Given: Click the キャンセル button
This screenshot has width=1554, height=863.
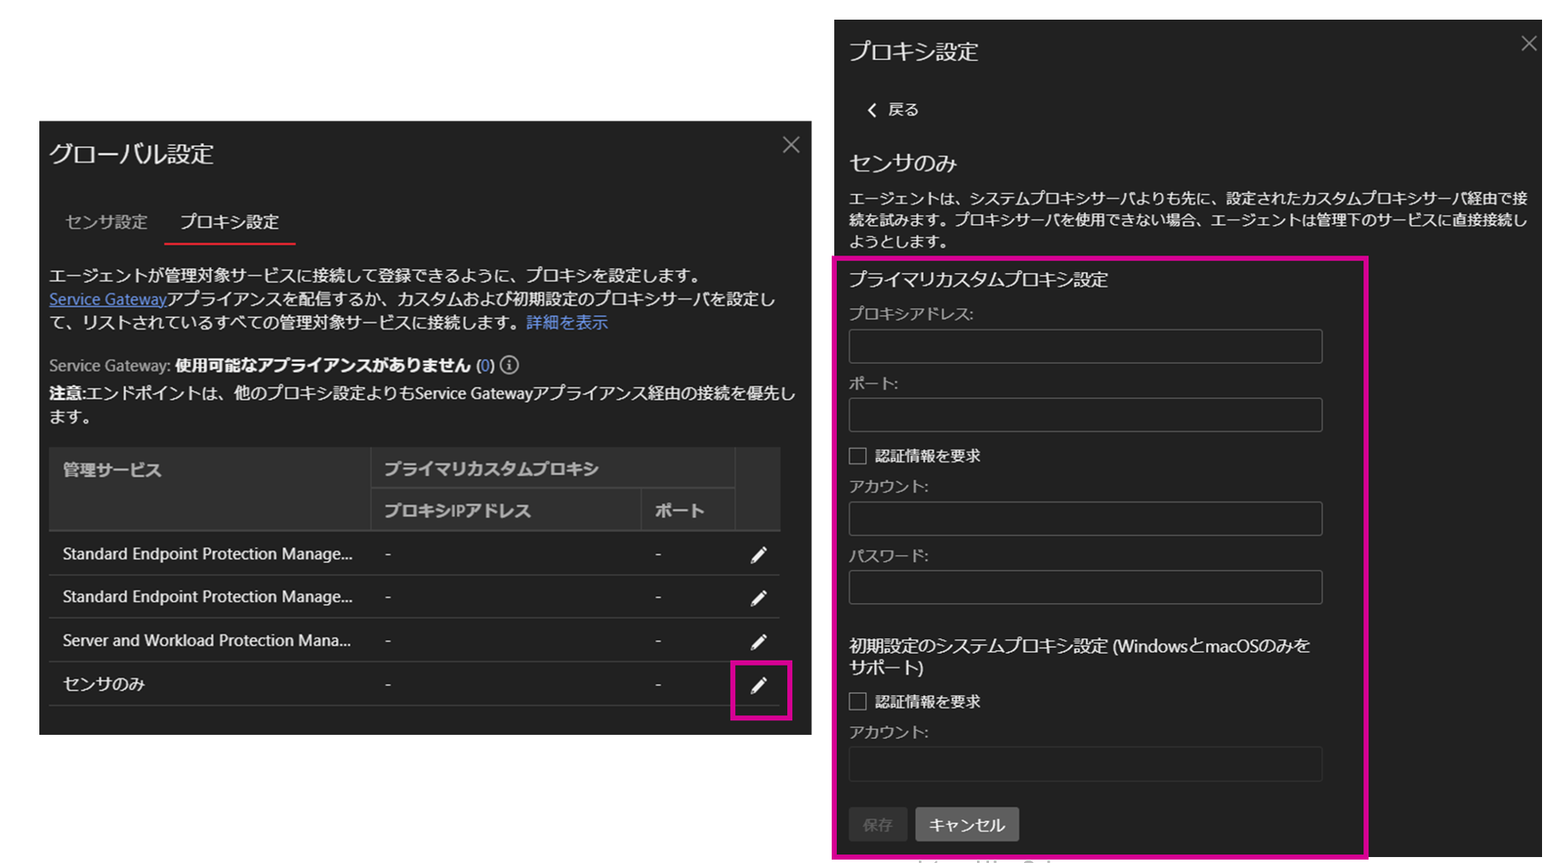Looking at the screenshot, I should [966, 825].
